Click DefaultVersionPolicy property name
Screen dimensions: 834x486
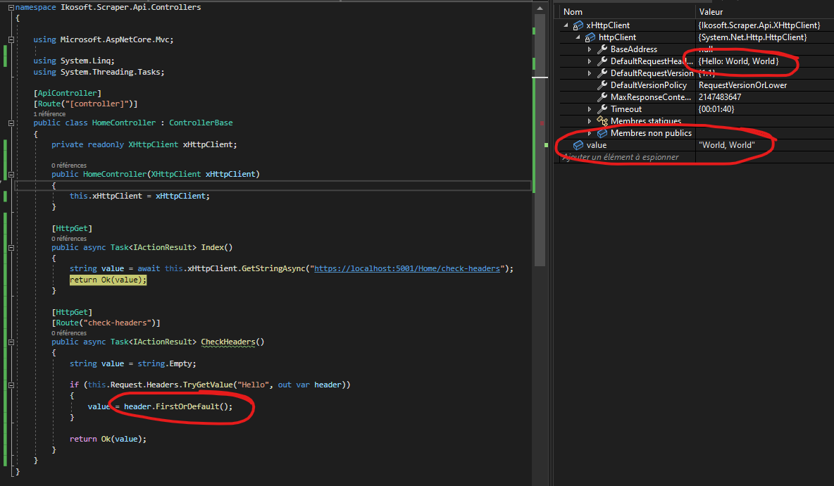pyautogui.click(x=648, y=85)
